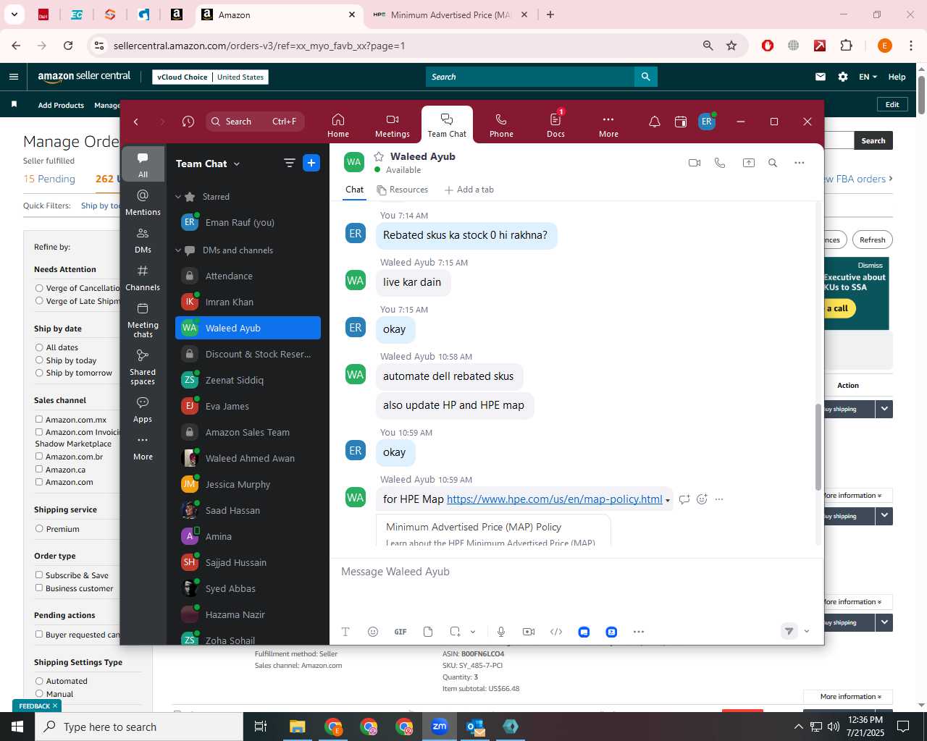
Task: Click Help in Seller Central header
Action: point(897,77)
